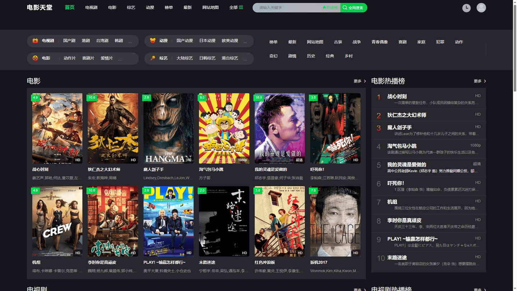Click the 全部 grid icon in navigation
The height and width of the screenshot is (291, 517).
(x=241, y=8)
